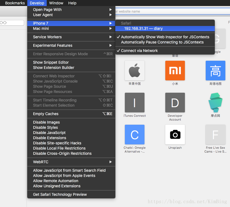This screenshot has height=207, width=230.
Task: Select Allow Remote Automation
Action: point(71,181)
